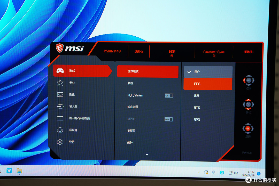Click the tray sync refresh icon
Image resolution: width=279 pixels, height=186 pixels.
pyautogui.click(x=206, y=172)
